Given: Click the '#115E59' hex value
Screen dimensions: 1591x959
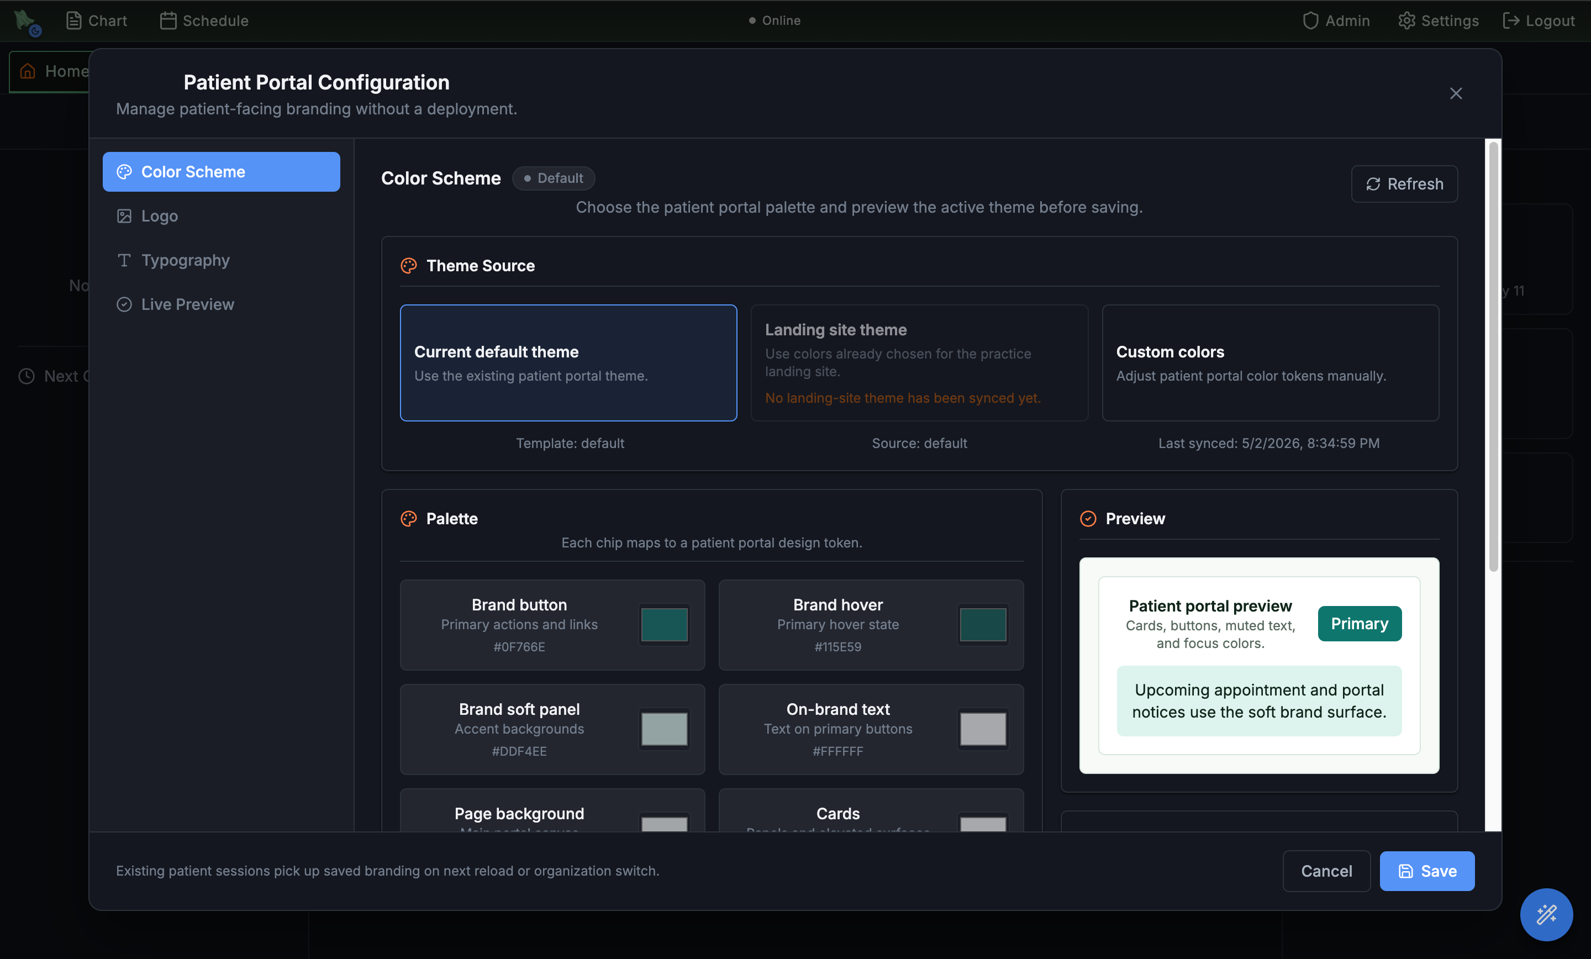Looking at the screenshot, I should point(837,646).
